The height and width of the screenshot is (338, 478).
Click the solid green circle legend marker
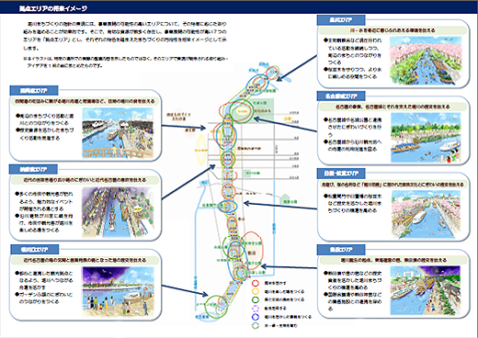pyautogui.click(x=256, y=299)
